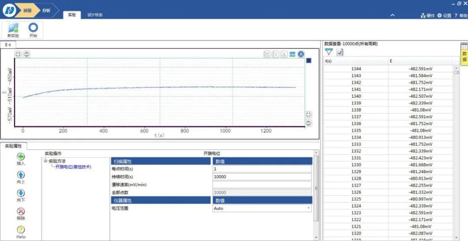The height and width of the screenshot is (241, 468).
Task: Click the Y-axis autoscale icon above the chart
Action: click(x=276, y=54)
